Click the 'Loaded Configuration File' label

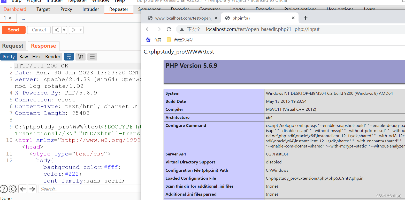191,178
